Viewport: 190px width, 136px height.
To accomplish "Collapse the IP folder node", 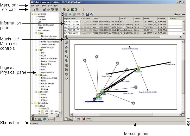I will coord(36,50).
